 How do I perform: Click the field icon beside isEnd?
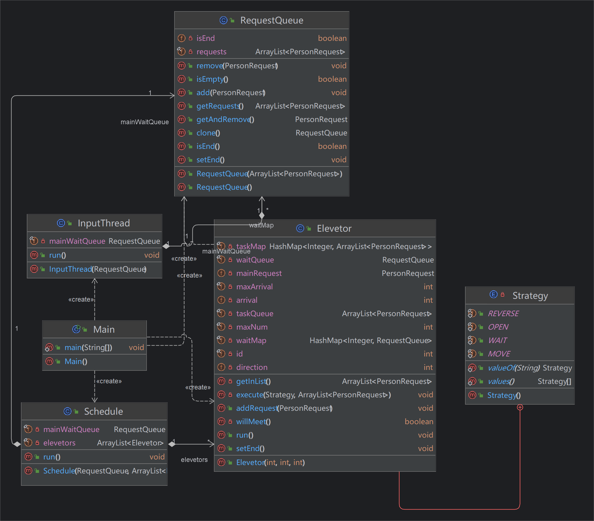[x=181, y=38]
